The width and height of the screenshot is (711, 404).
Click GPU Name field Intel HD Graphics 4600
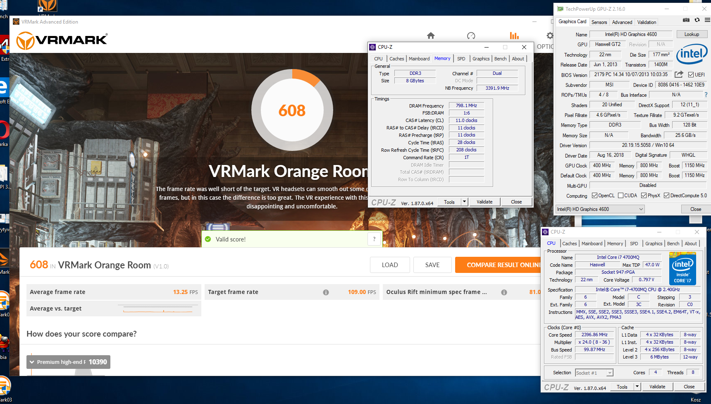click(x=631, y=34)
